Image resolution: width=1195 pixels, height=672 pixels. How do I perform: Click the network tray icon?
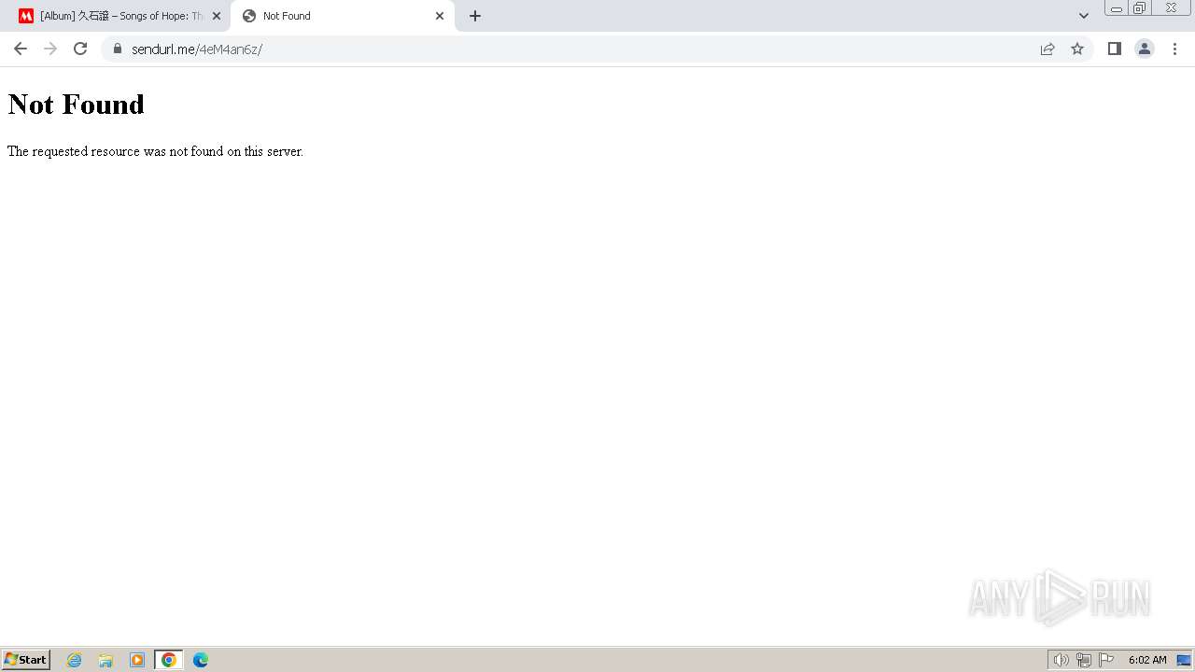point(1084,660)
